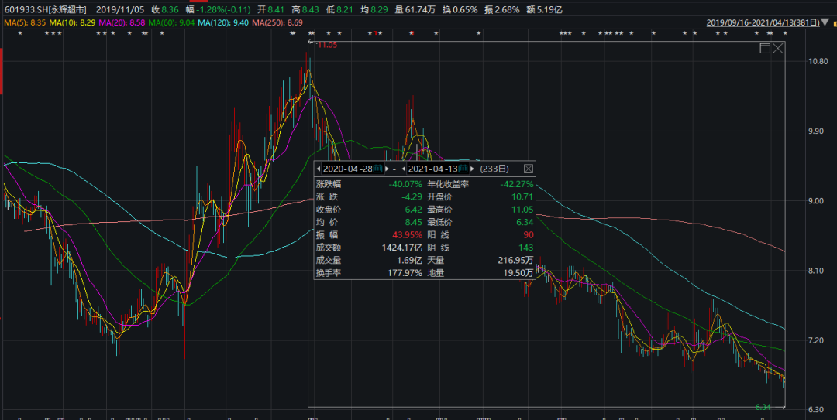The image size is (837, 420).
Task: Maximize the selected range box
Action: [x=765, y=49]
